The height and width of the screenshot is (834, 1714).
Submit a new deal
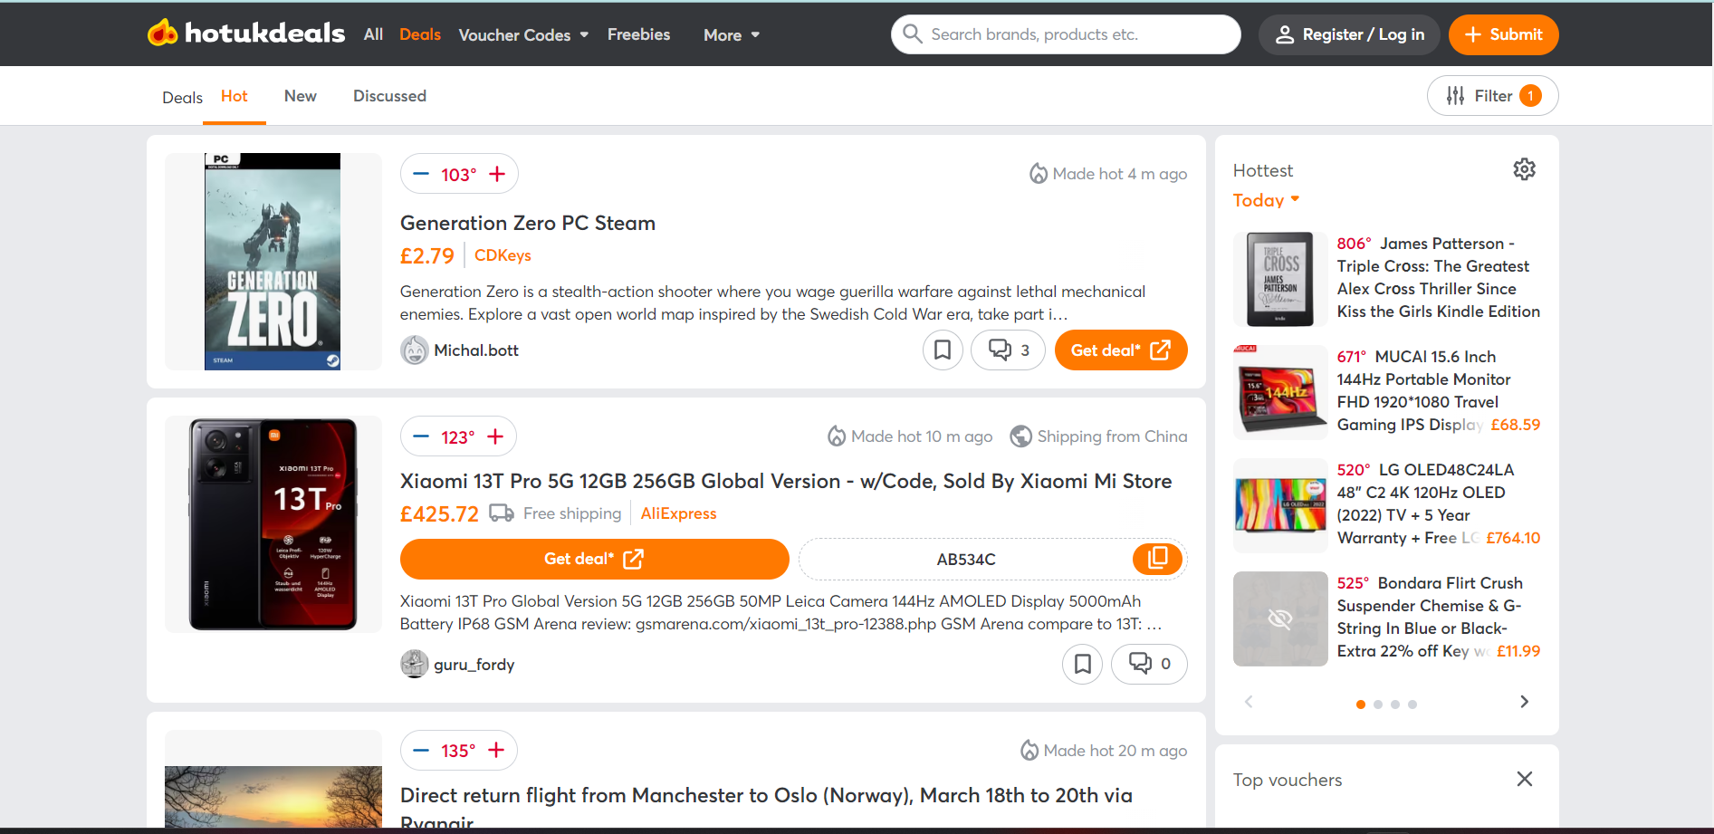click(1503, 34)
